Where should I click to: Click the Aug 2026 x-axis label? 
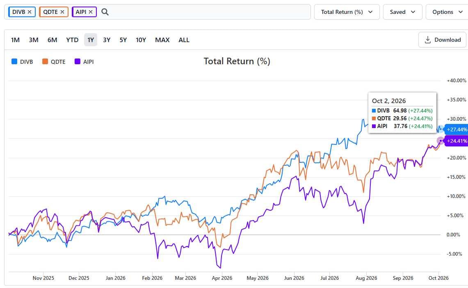366,278
